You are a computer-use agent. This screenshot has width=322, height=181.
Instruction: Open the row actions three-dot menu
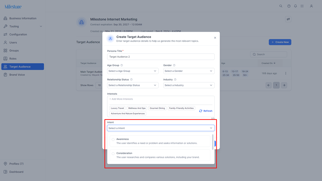click(286, 73)
